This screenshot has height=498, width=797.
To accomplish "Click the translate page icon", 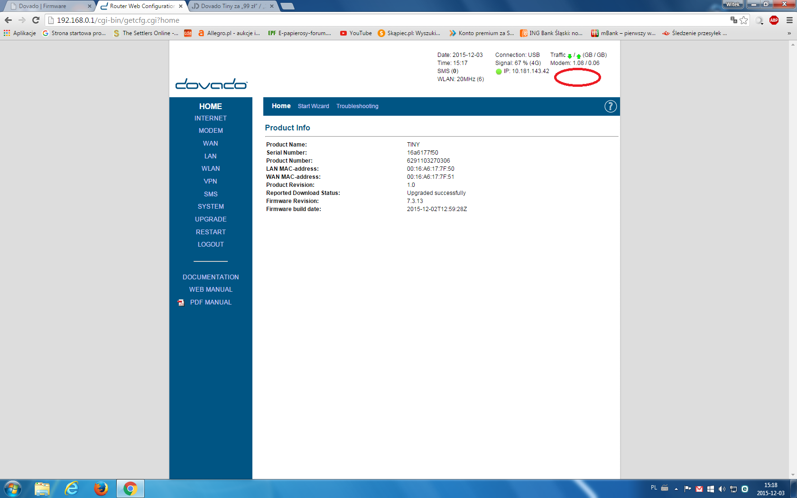I will pyautogui.click(x=733, y=20).
